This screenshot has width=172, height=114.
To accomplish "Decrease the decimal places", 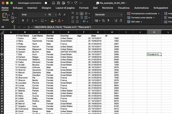I will [x=121, y=21].
